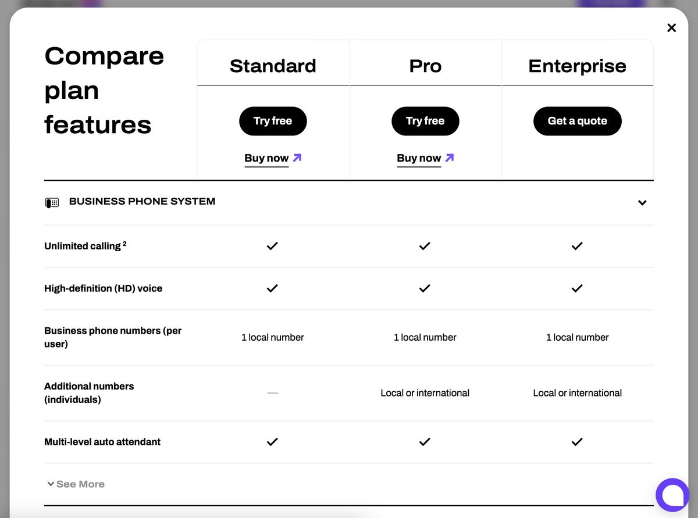Expand the See More features link
This screenshot has height=518, width=698.
pos(76,484)
